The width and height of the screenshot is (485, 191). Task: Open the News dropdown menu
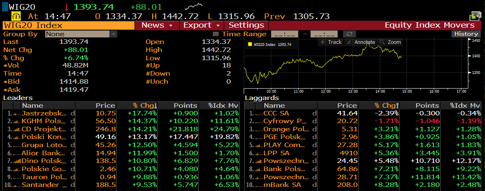[157, 25]
